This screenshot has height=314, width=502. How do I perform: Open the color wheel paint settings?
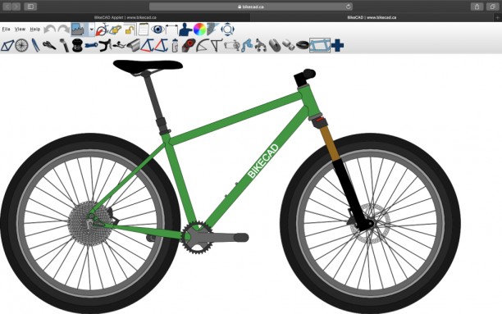[199, 30]
